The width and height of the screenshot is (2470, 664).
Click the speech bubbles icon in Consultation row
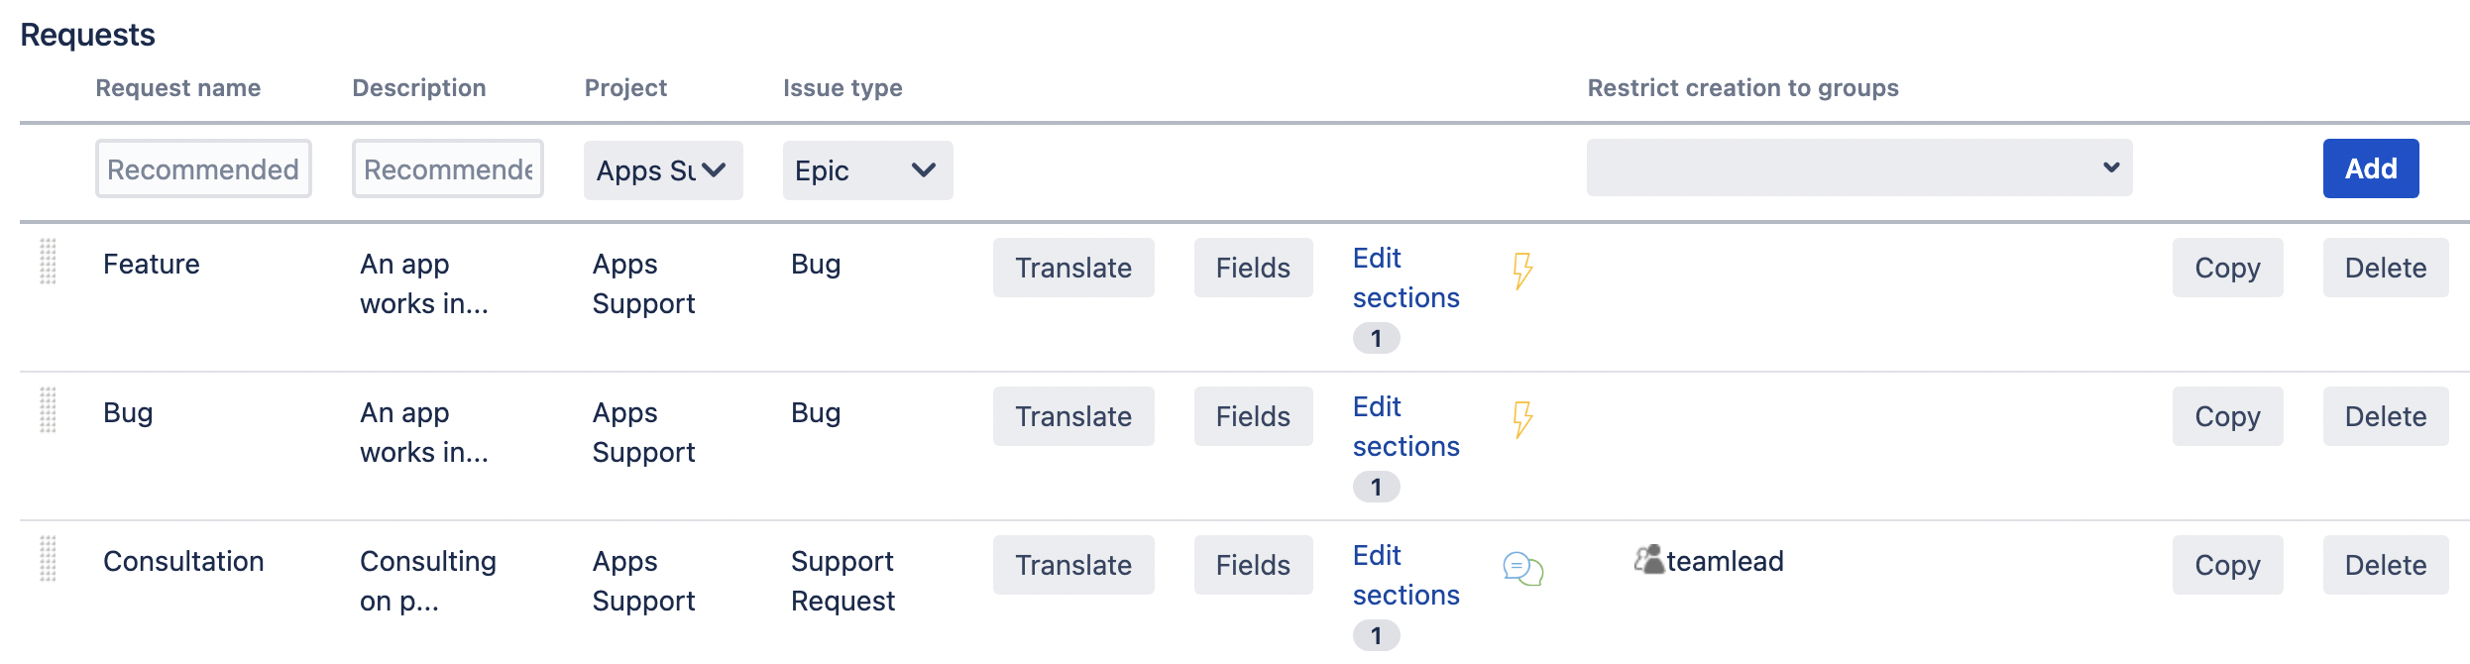[x=1522, y=568]
